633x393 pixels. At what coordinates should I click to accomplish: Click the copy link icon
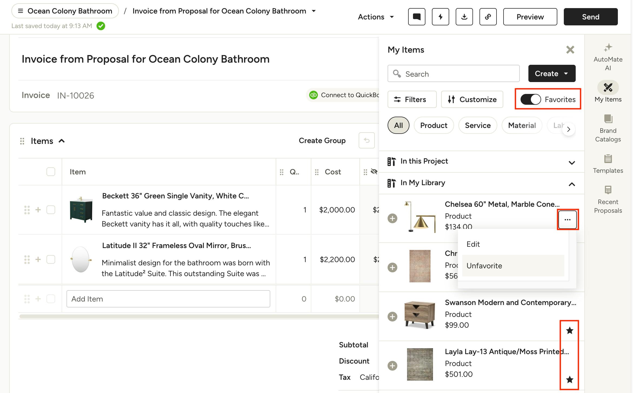coord(488,17)
